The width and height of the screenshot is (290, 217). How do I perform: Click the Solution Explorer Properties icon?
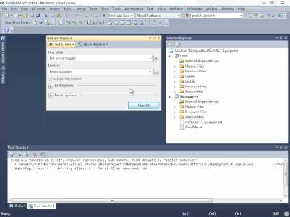(170, 45)
